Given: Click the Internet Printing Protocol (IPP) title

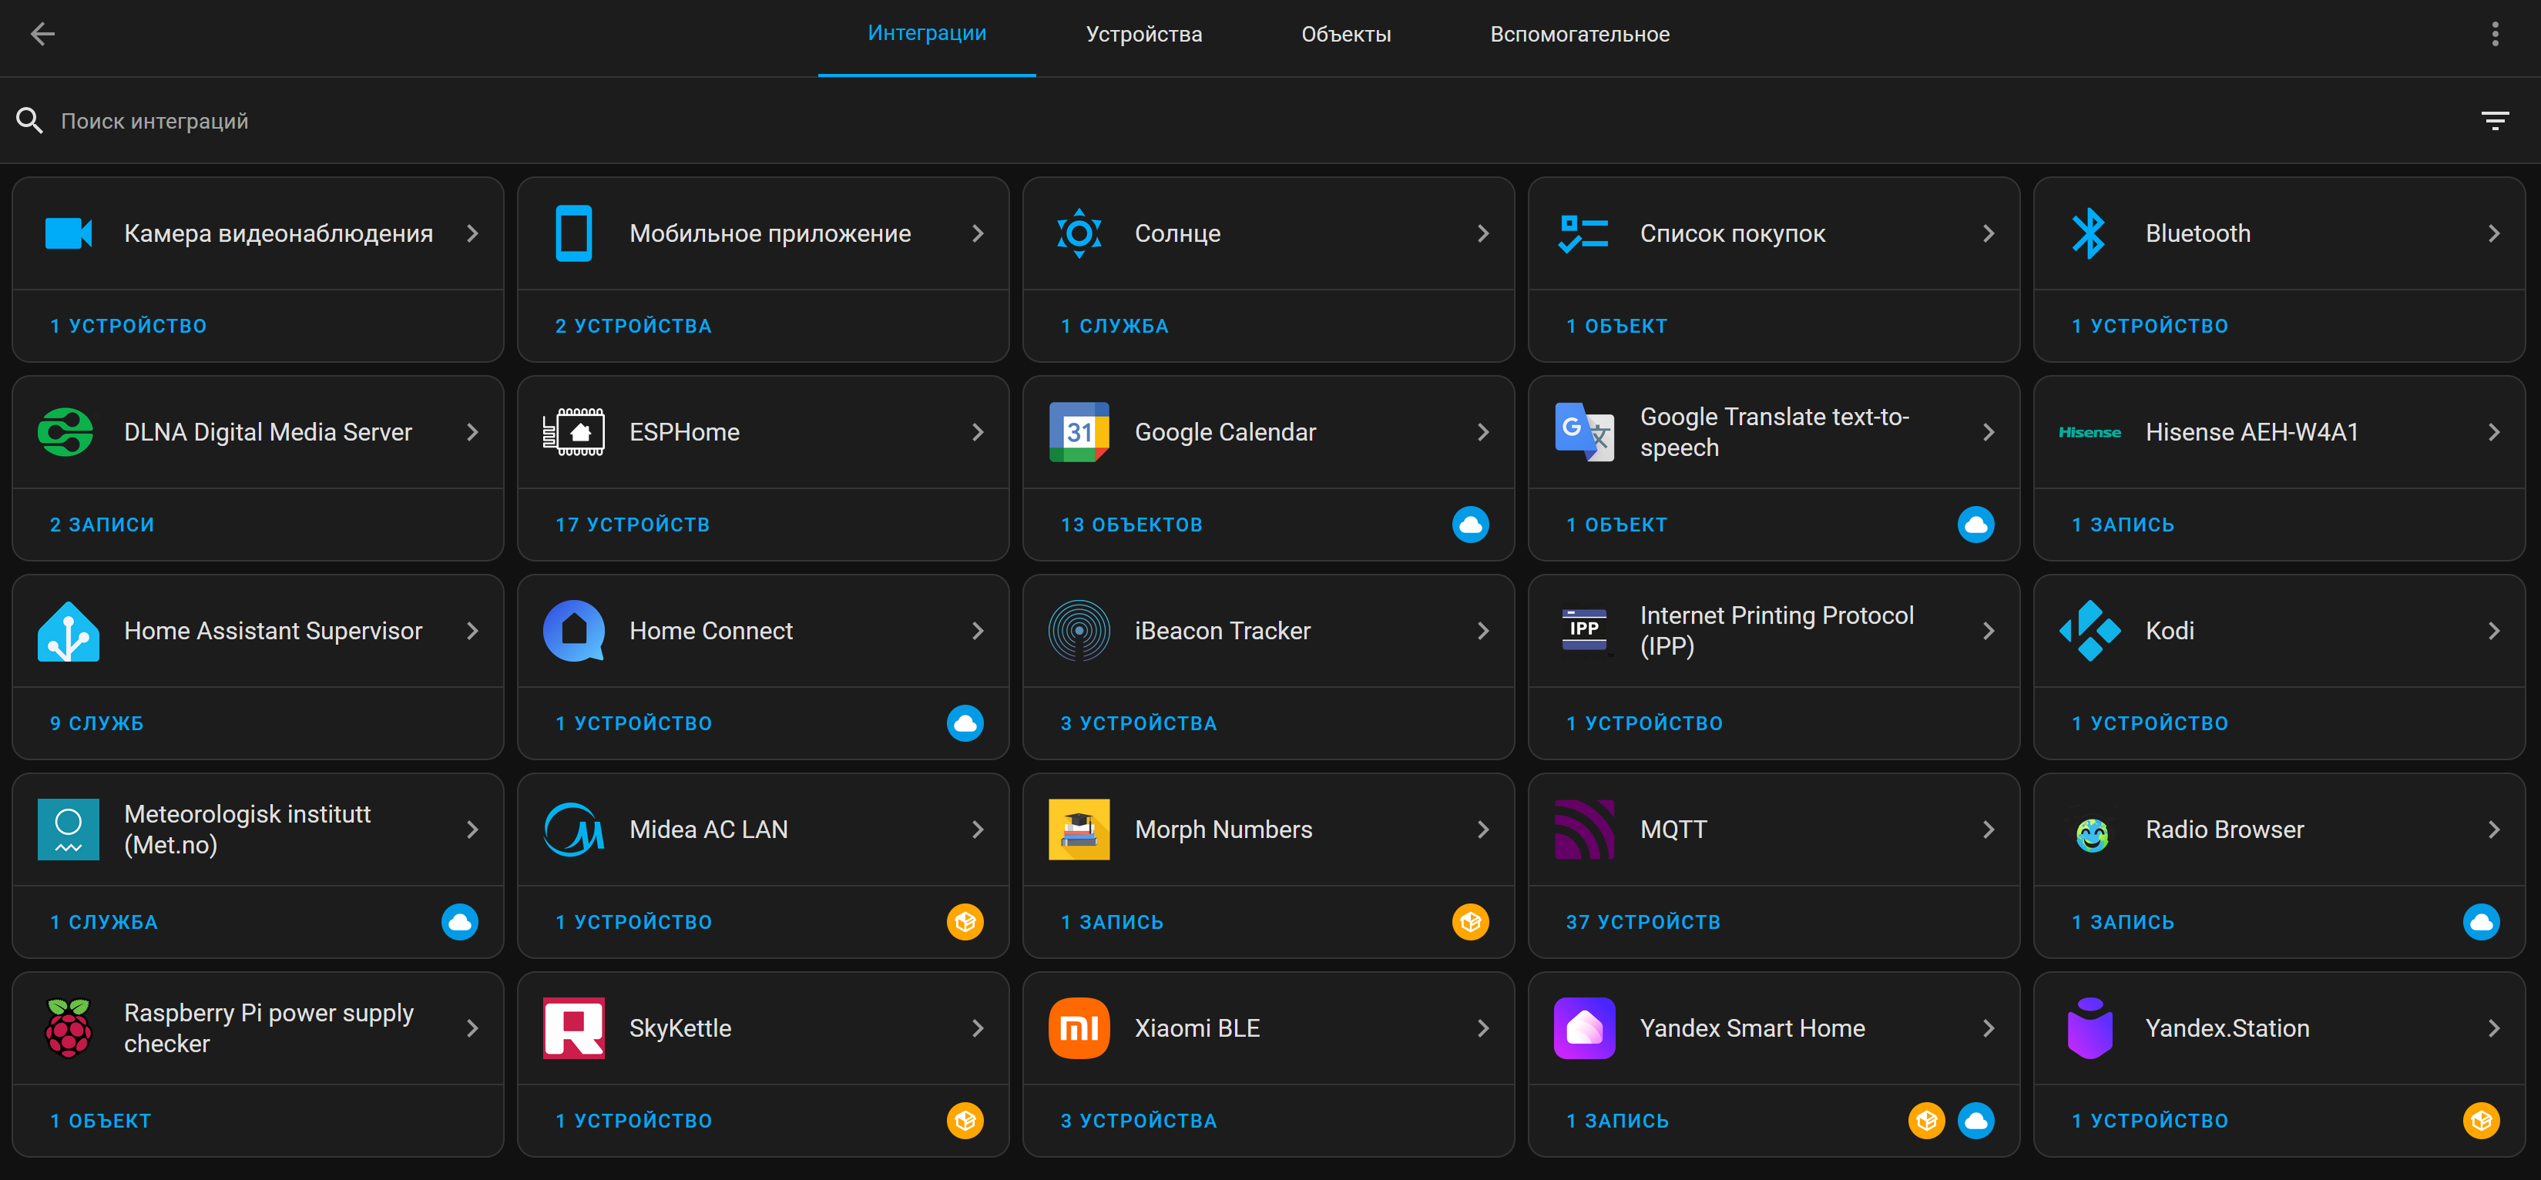Looking at the screenshot, I should pos(1777,631).
